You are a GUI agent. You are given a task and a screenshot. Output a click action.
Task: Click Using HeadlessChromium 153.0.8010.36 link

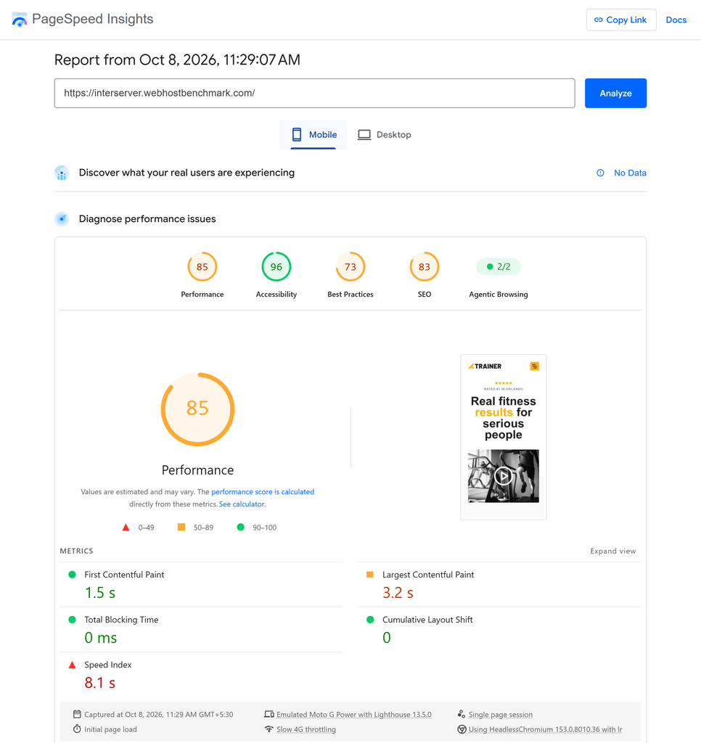[x=546, y=729]
